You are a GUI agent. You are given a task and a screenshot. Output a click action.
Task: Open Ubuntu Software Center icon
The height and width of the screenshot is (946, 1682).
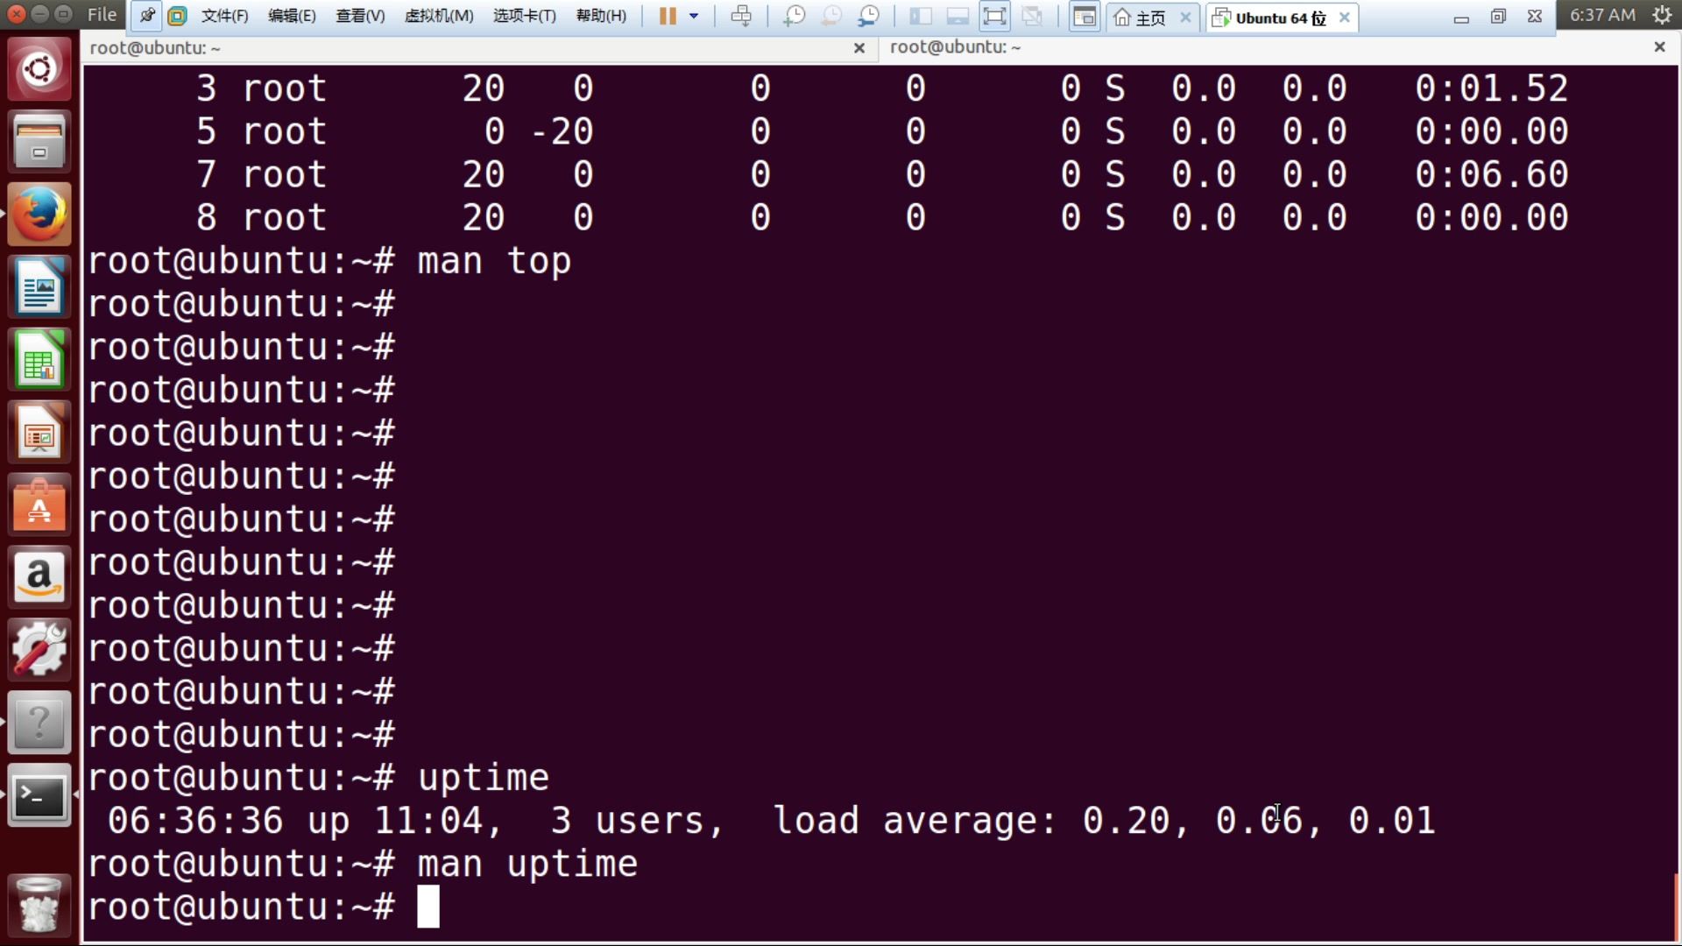click(39, 505)
